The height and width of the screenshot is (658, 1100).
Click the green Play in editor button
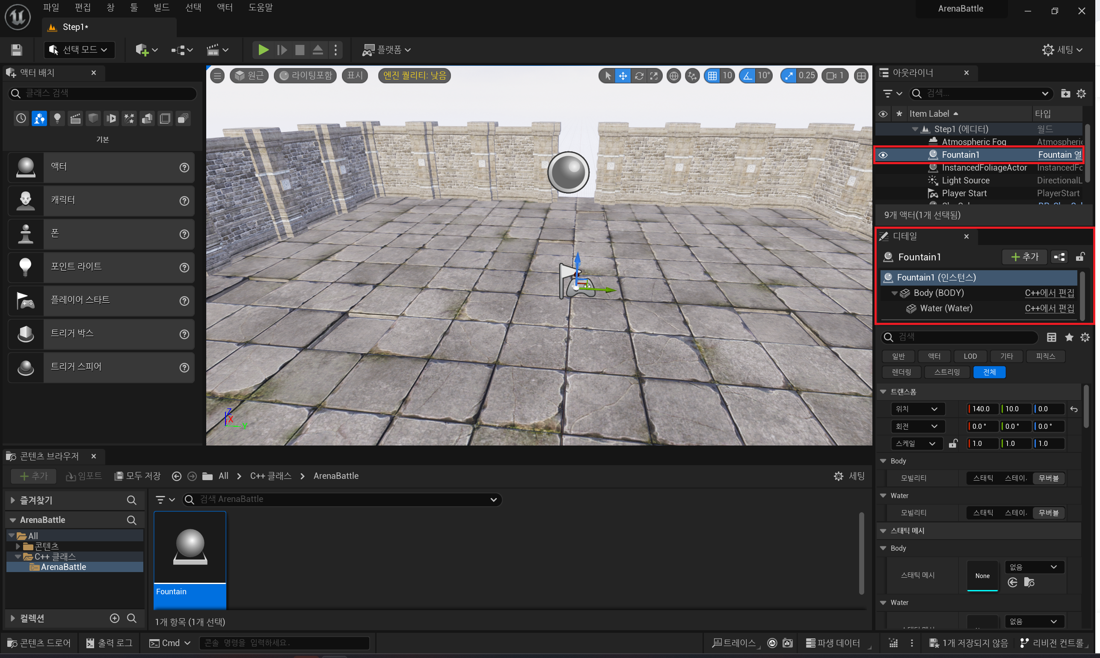(x=263, y=50)
